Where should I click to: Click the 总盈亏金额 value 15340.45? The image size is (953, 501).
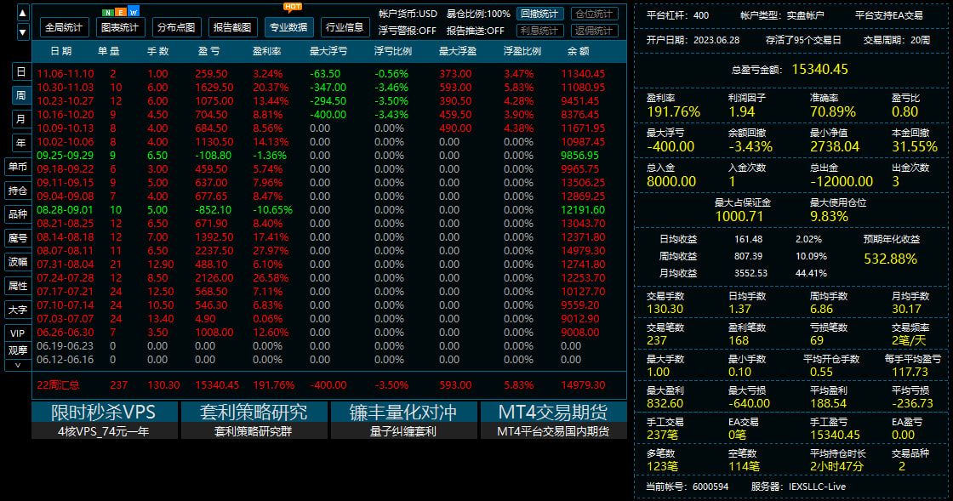(x=819, y=69)
